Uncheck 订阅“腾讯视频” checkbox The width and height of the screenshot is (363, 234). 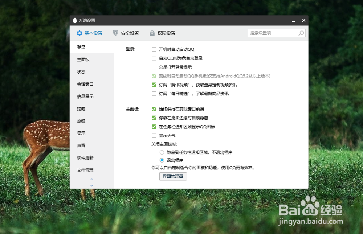[x=154, y=85]
